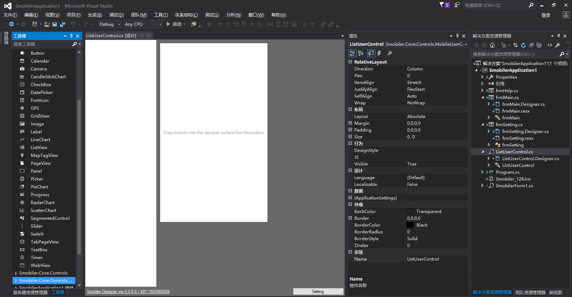Toggle auto-hide pin on Properties panel
Viewport: 572px width, 297px height.
point(457,36)
